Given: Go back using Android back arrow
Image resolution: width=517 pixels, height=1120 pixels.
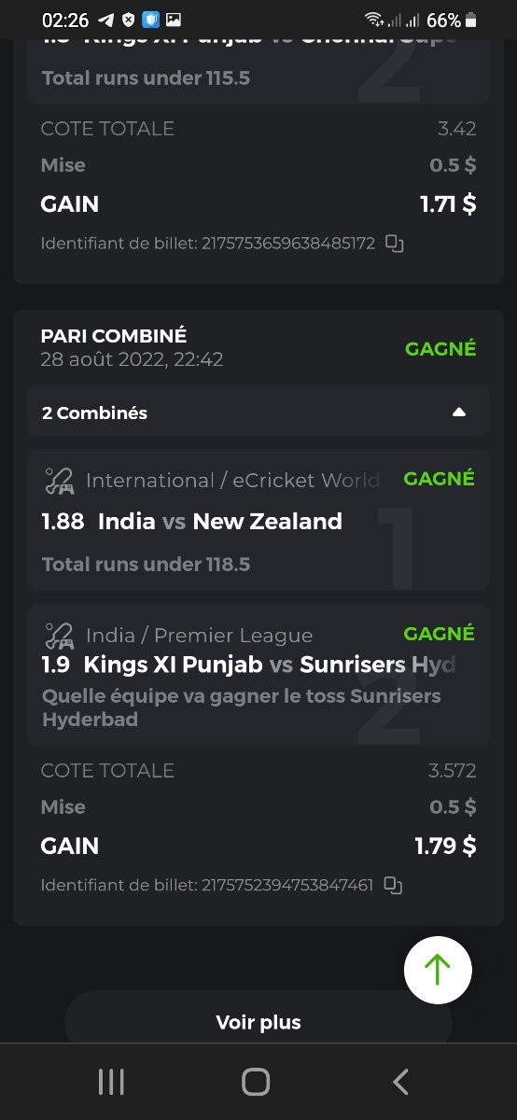Looking at the screenshot, I should 401,1082.
